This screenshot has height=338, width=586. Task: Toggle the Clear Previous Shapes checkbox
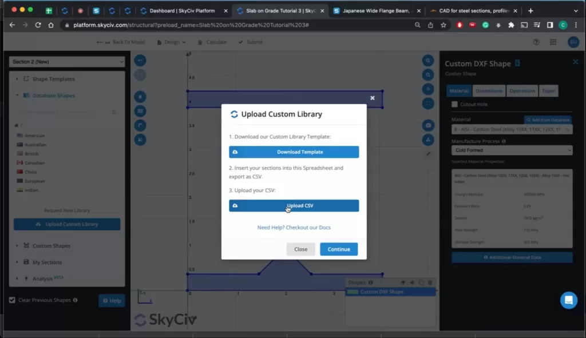pyautogui.click(x=13, y=300)
